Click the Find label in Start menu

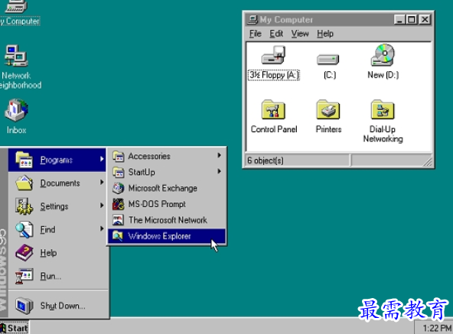[x=47, y=230]
